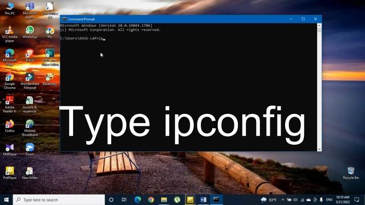
Task: Open Adobe Reader XI shortcut
Action: click(10, 104)
